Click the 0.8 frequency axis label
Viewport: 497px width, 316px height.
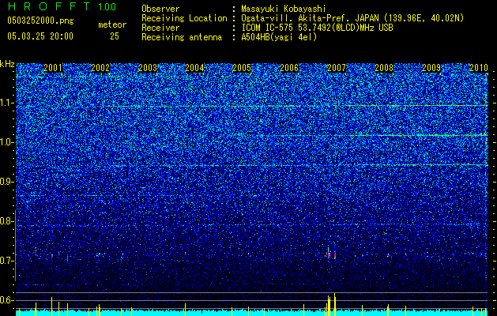point(6,221)
